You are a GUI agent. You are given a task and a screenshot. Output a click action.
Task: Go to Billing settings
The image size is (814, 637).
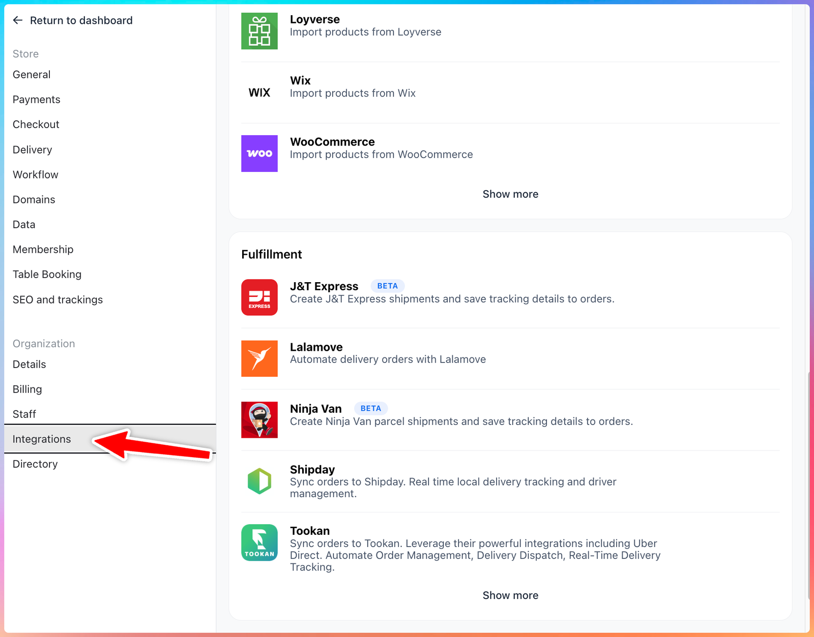tap(27, 389)
